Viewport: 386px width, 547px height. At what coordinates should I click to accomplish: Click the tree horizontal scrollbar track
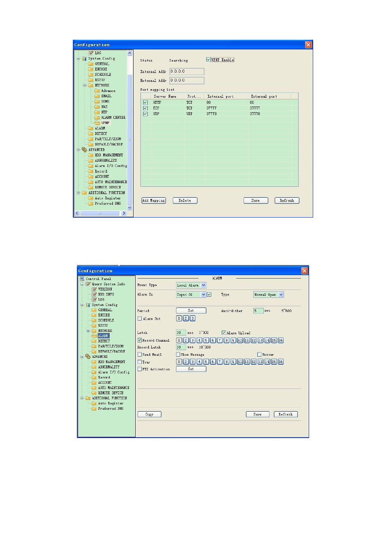100,213
